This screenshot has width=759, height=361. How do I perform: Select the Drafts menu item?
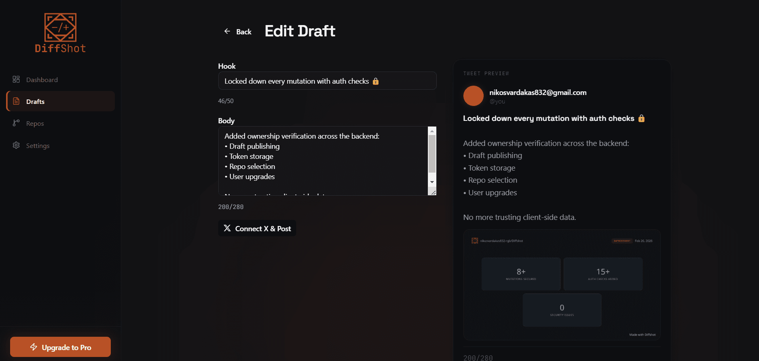tap(61, 101)
